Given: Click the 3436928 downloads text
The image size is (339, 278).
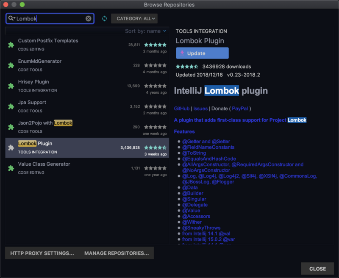Looking at the screenshot, I should pos(227,67).
